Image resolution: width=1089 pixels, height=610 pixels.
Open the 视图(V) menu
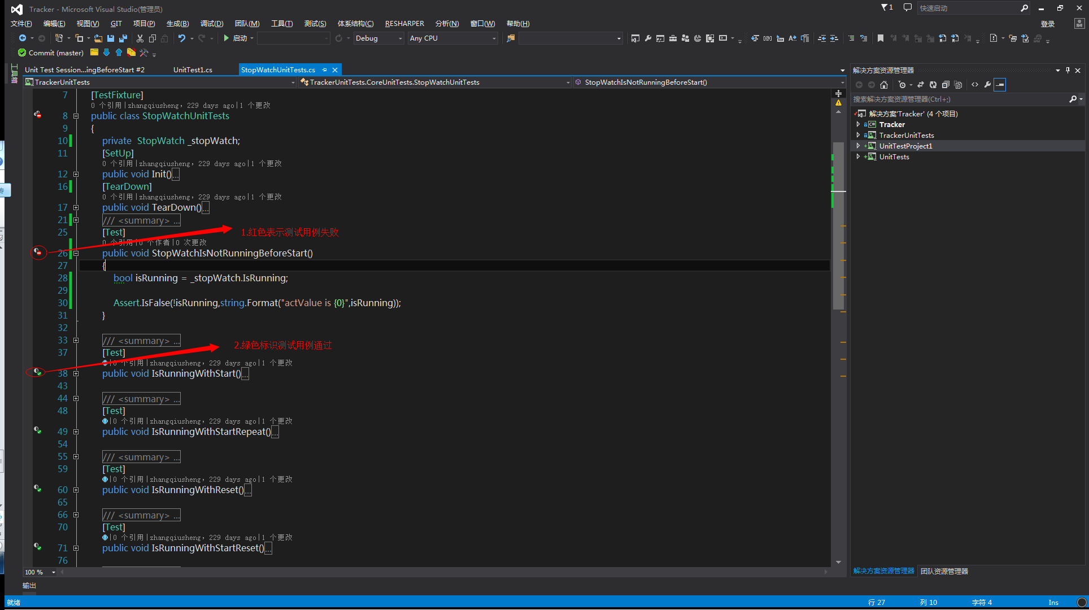[88, 23]
